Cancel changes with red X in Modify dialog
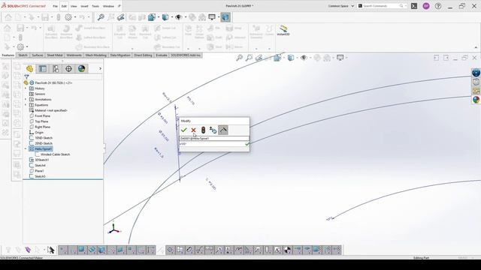 (x=193, y=130)
